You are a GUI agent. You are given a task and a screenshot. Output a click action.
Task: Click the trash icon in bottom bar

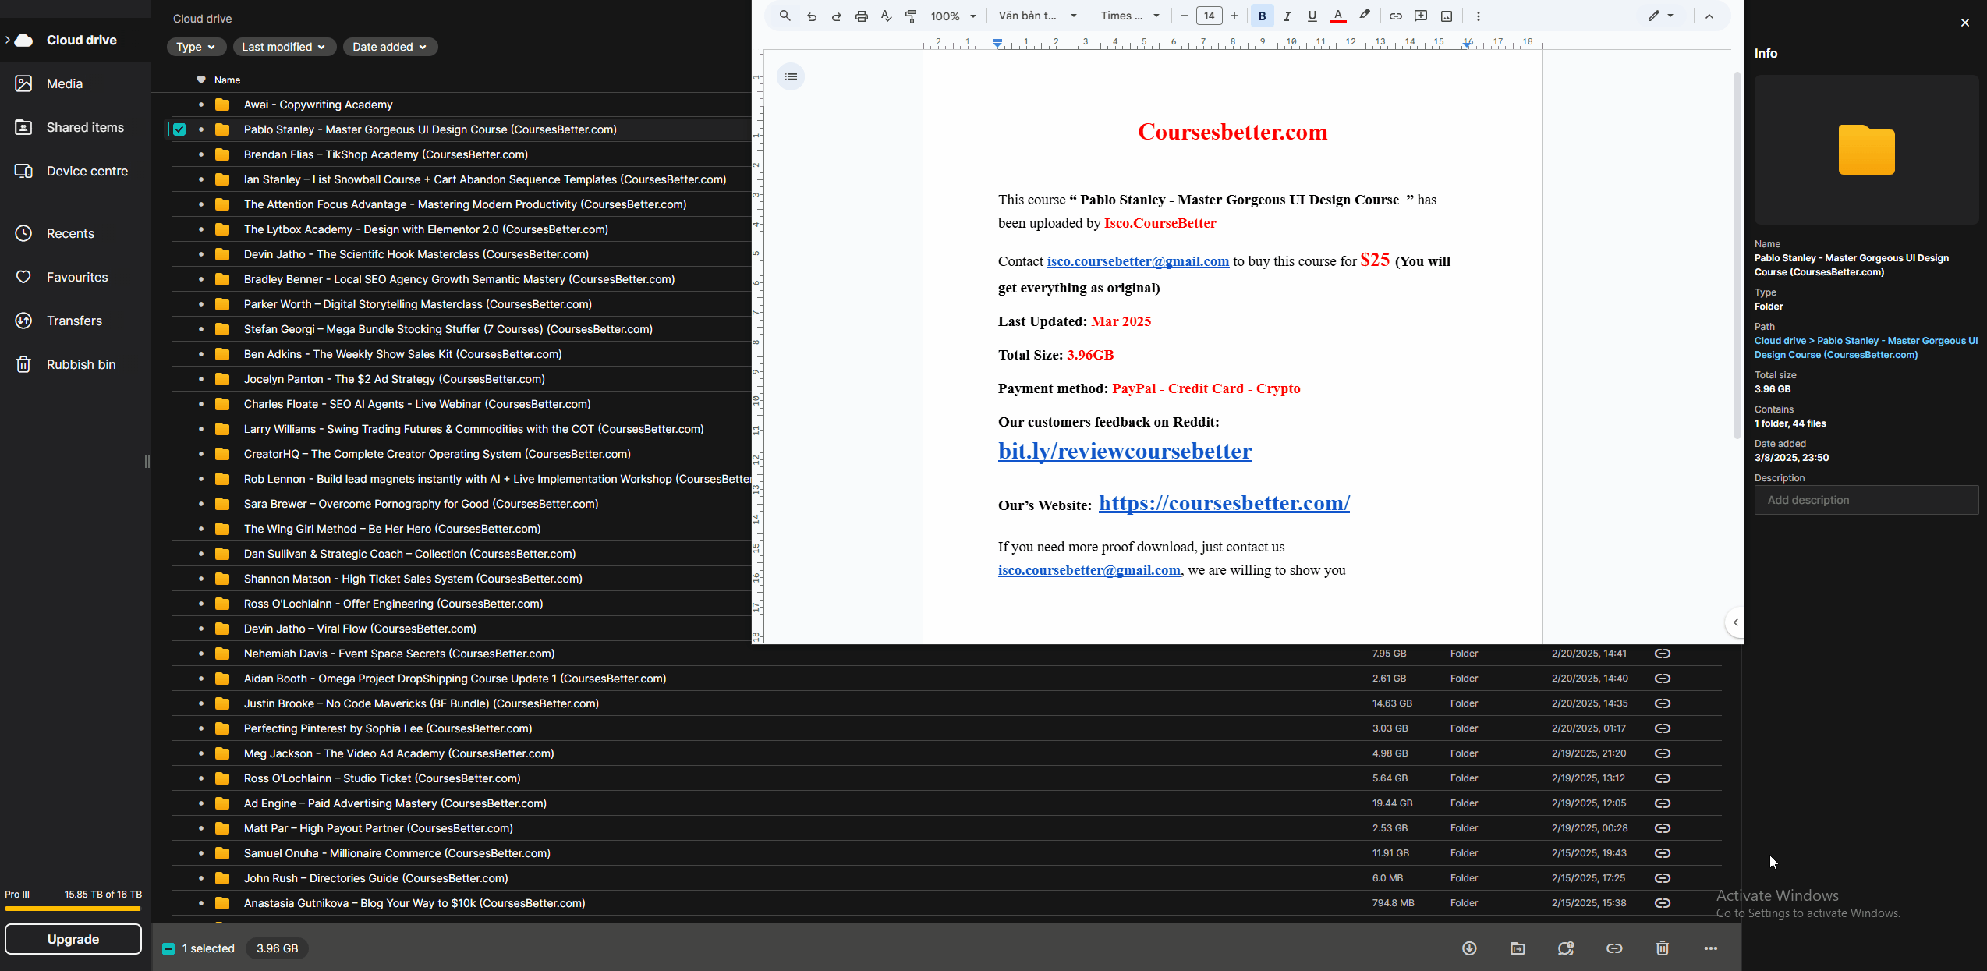click(1663, 948)
